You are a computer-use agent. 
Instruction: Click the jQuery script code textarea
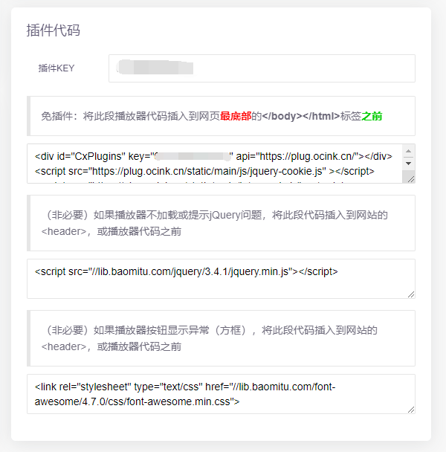221,279
